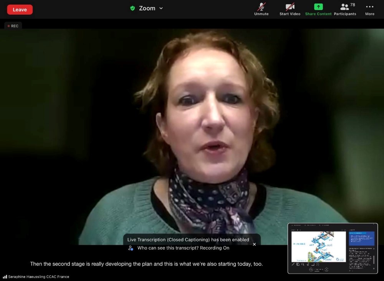Click the red Leave button

(x=20, y=10)
